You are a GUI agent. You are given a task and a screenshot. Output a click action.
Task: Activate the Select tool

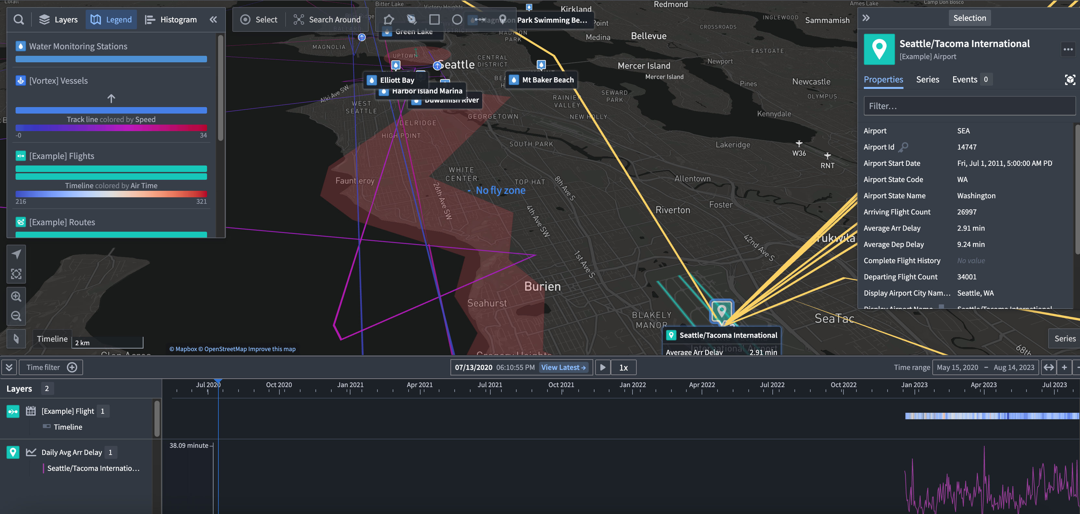259,20
